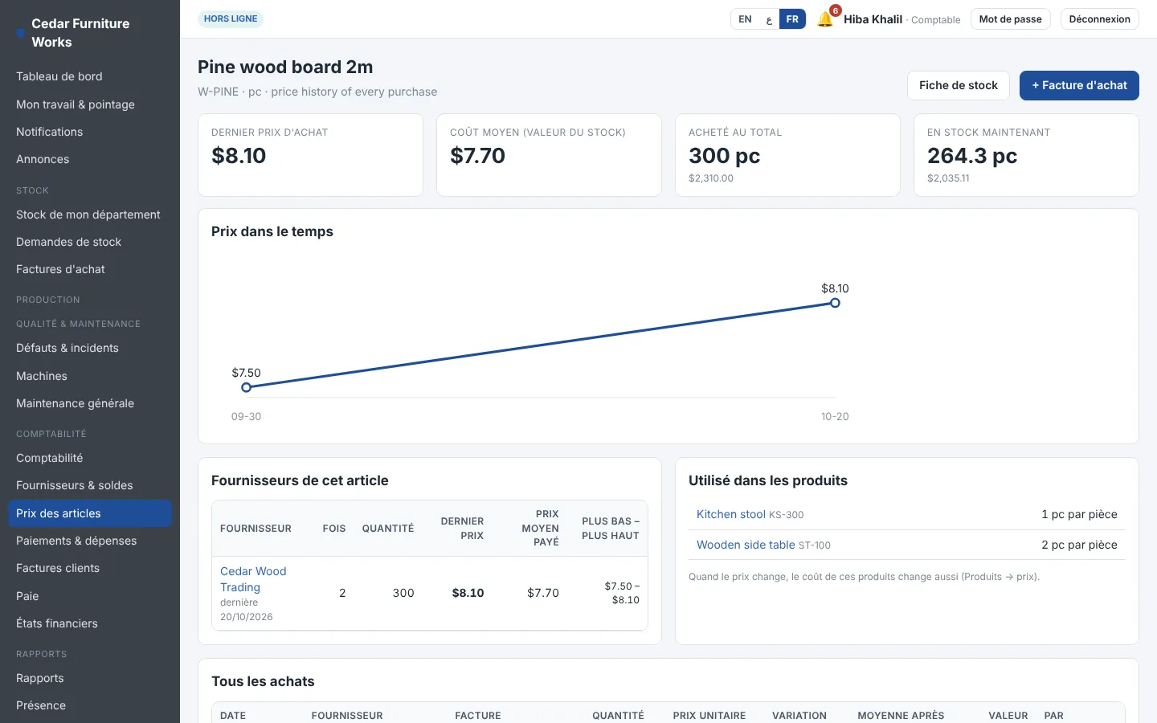The image size is (1157, 723).
Task: Click the Déconnexion button
Action: (x=1099, y=19)
